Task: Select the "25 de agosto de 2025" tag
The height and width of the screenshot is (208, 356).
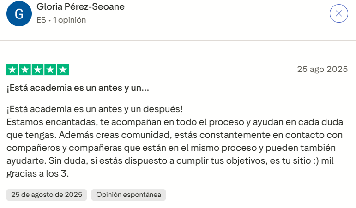Action: [47, 195]
